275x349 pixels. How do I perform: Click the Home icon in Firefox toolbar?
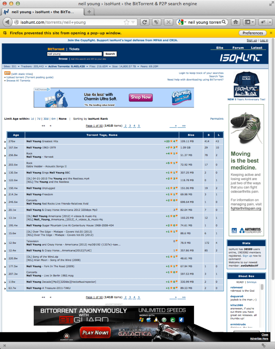[x=235, y=22]
